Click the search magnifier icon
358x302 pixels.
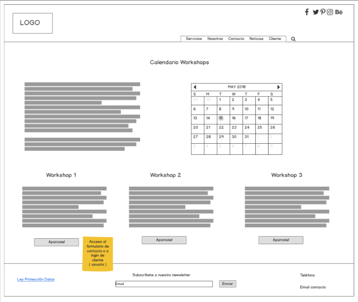(x=293, y=39)
